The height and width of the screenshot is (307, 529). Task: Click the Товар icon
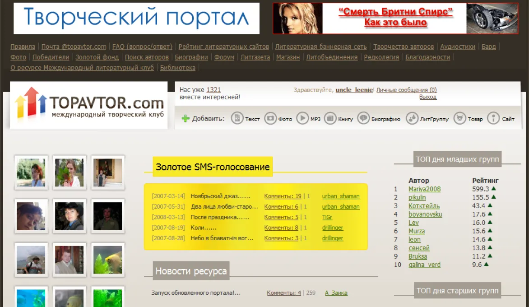pyautogui.click(x=459, y=118)
